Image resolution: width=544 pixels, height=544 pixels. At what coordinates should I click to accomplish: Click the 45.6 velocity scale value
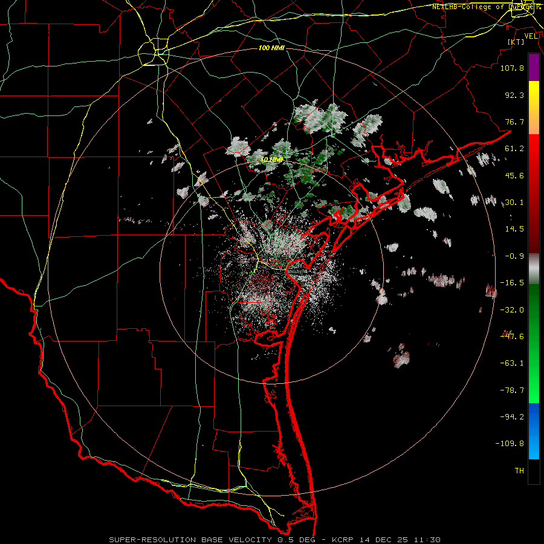pos(514,175)
